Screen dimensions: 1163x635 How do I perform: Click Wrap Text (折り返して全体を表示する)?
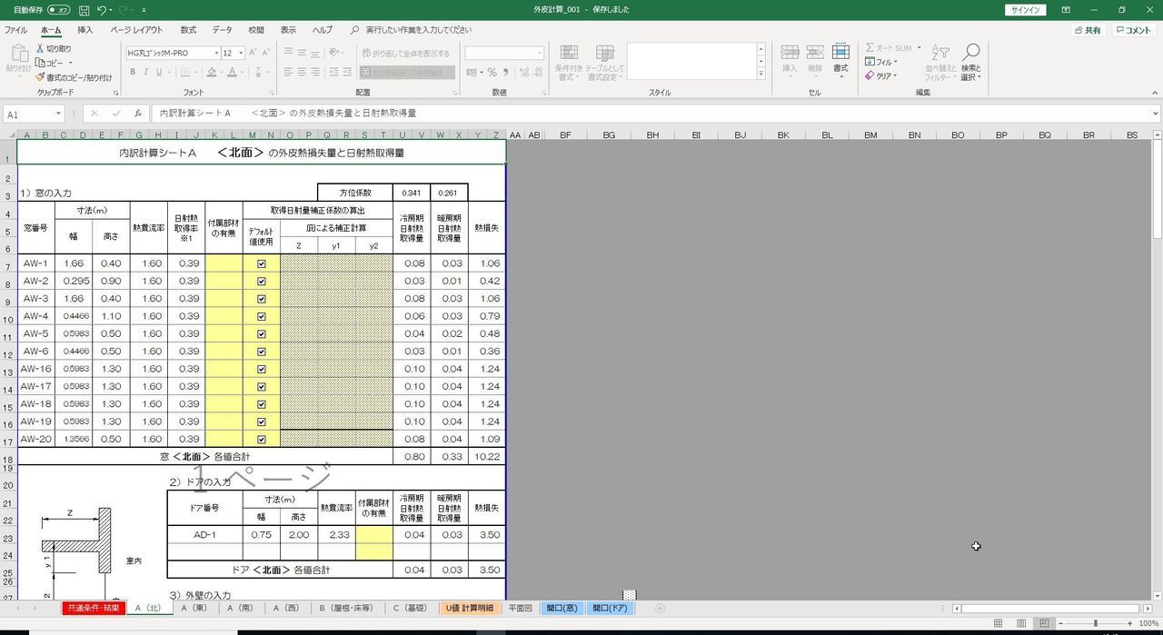pos(405,54)
